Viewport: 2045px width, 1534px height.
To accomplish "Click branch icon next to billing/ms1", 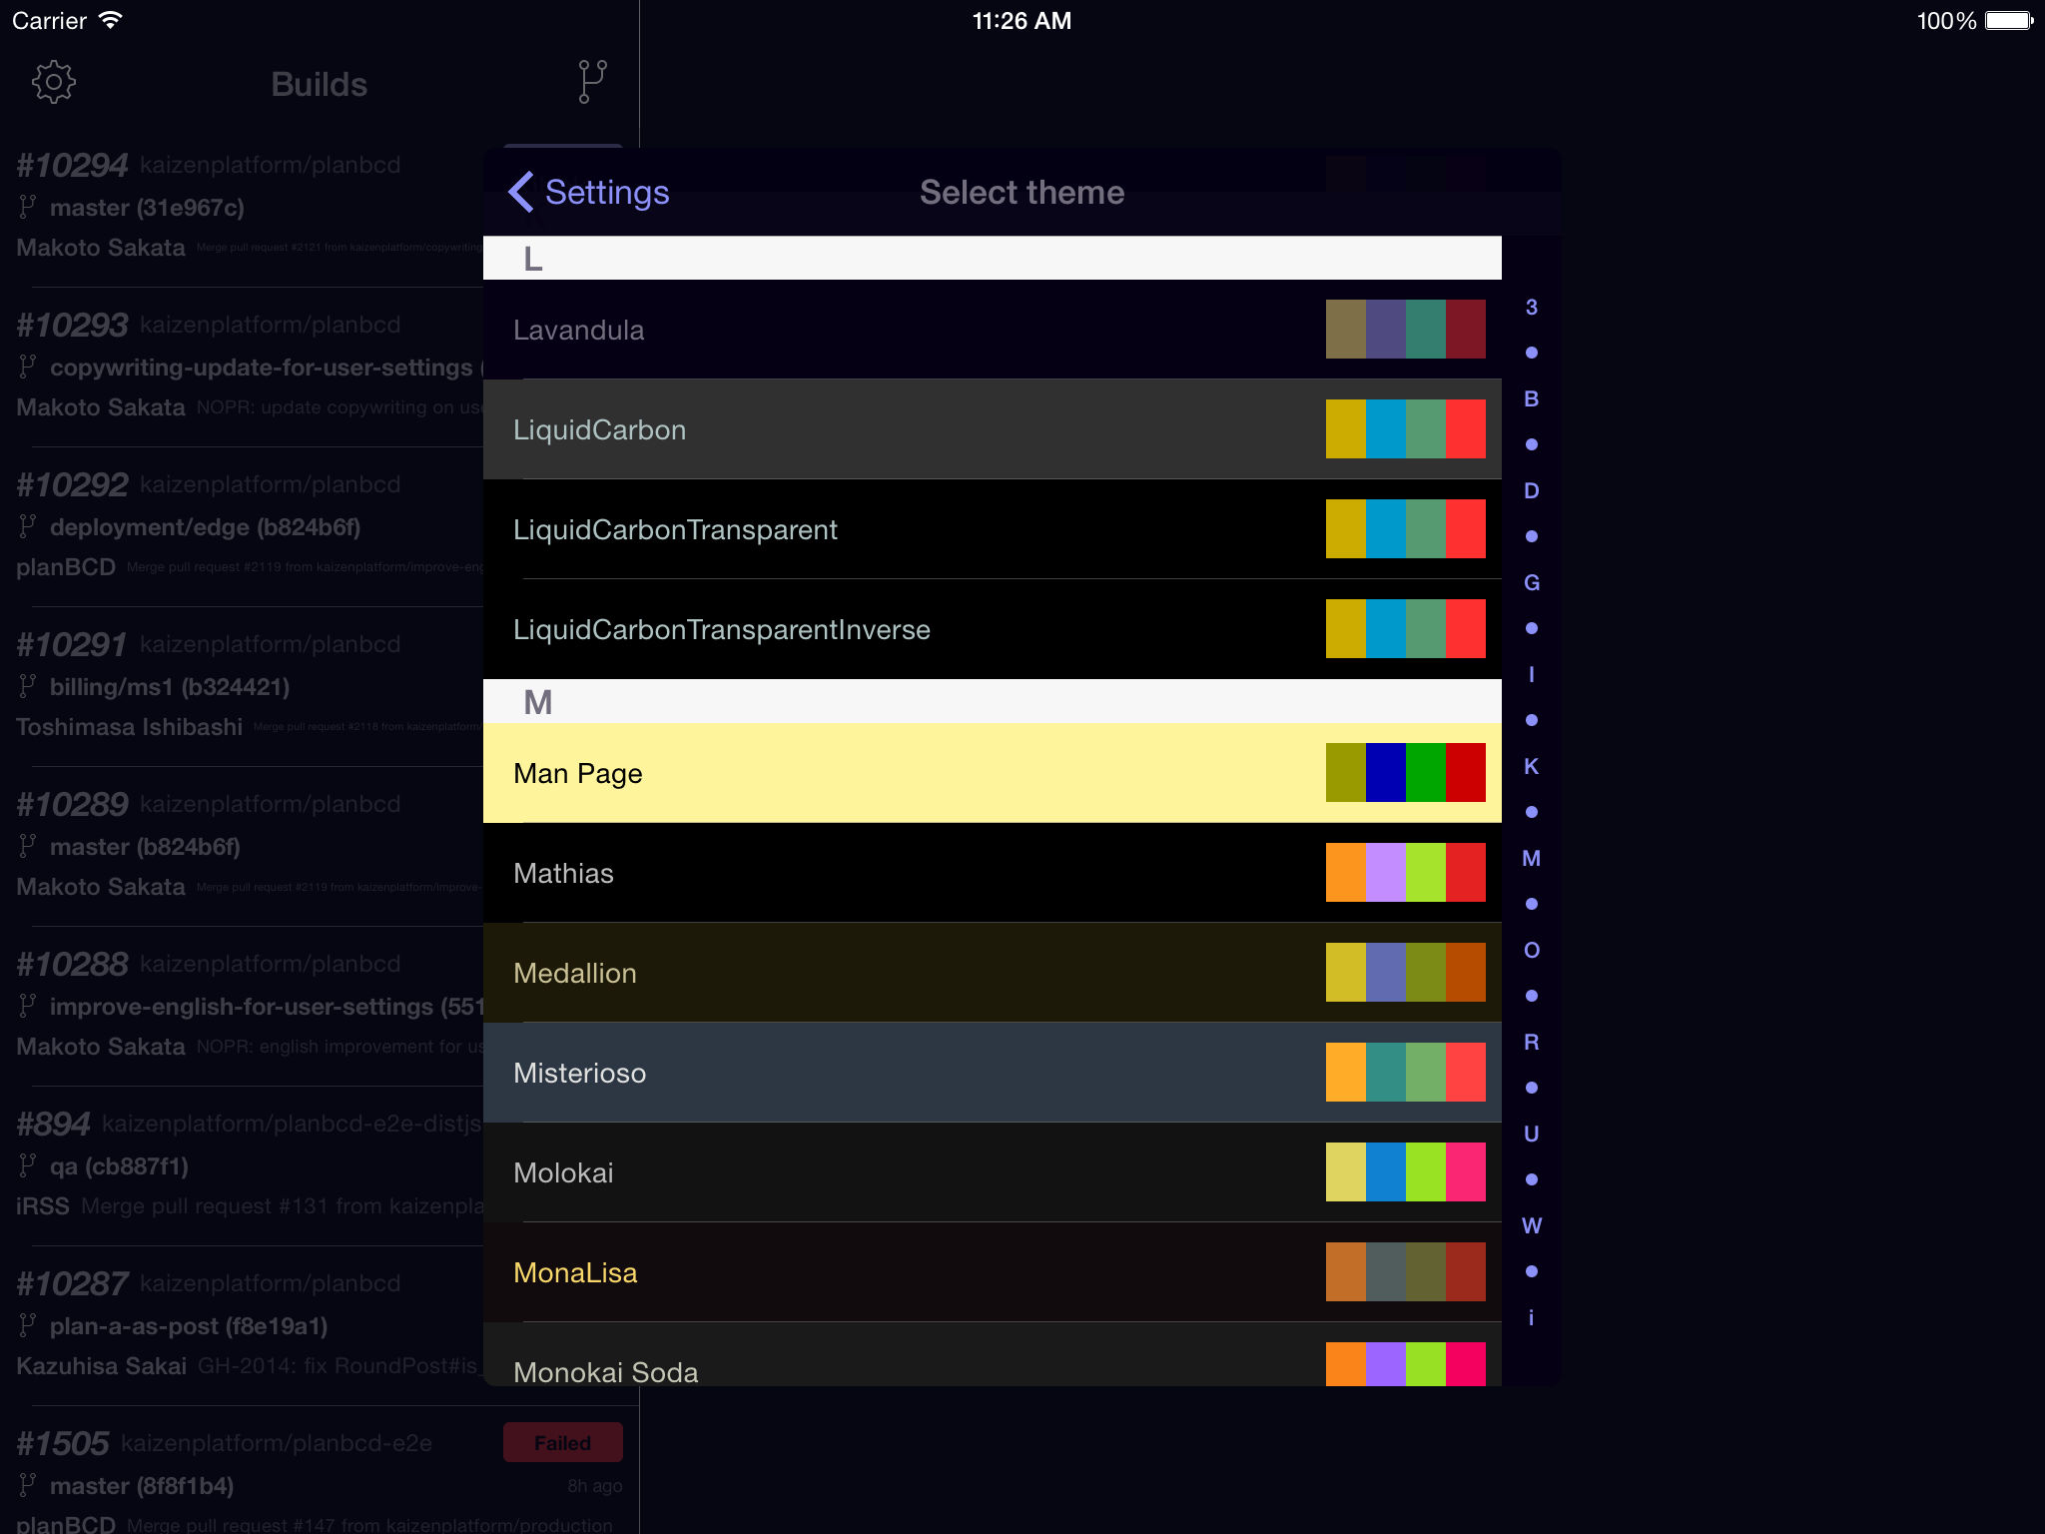I will (x=28, y=686).
